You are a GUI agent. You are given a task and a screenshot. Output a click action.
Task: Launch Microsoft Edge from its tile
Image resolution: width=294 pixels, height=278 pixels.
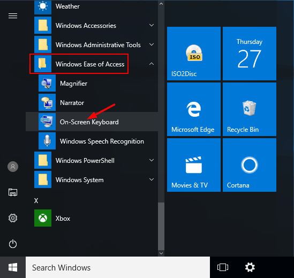[194, 109]
